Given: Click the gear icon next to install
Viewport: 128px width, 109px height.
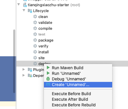Looking at the screenshot, I should point(35,52).
